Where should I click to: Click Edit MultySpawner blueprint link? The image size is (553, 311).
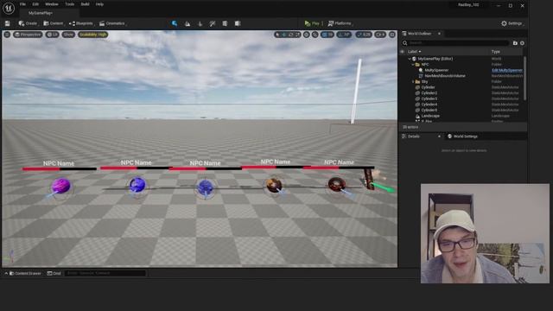point(507,70)
